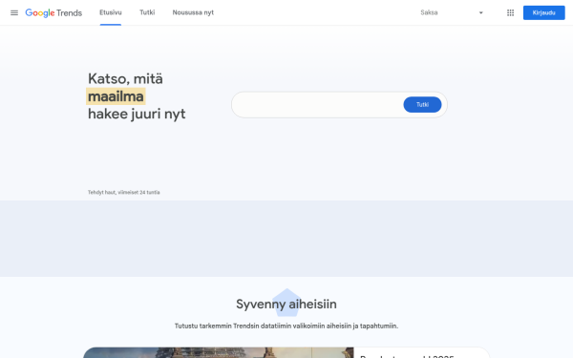Image resolution: width=573 pixels, height=358 pixels.
Task: Click the Kirjaudu sign-in button
Action: point(543,12)
